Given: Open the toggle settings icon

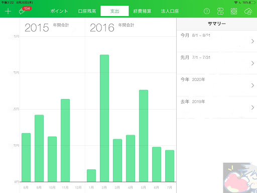Looking at the screenshot, I should (x=220, y=11).
